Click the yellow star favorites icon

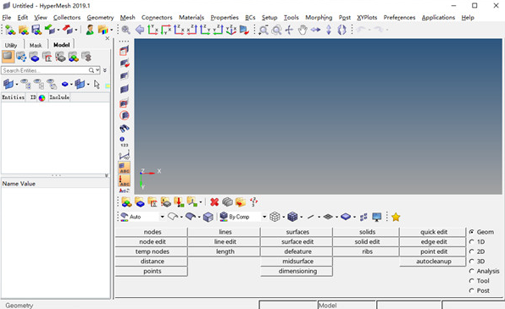[x=396, y=217]
